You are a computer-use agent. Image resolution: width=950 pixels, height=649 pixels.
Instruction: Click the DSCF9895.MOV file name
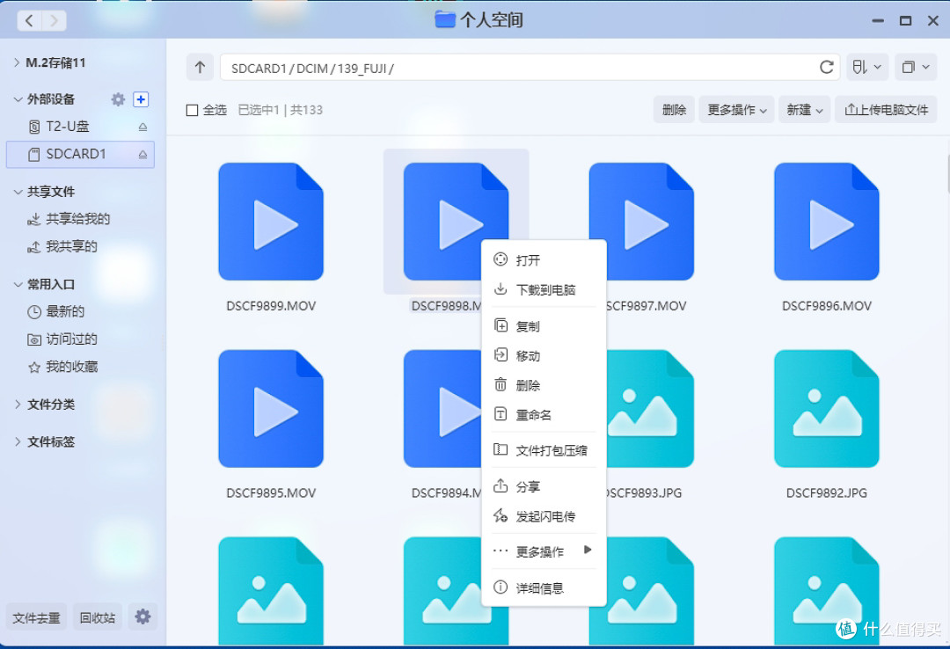click(x=271, y=493)
